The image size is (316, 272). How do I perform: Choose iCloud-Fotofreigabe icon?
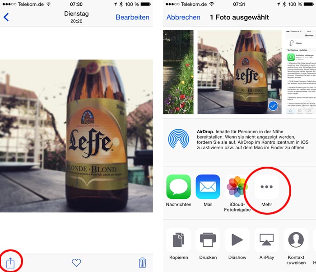click(237, 187)
